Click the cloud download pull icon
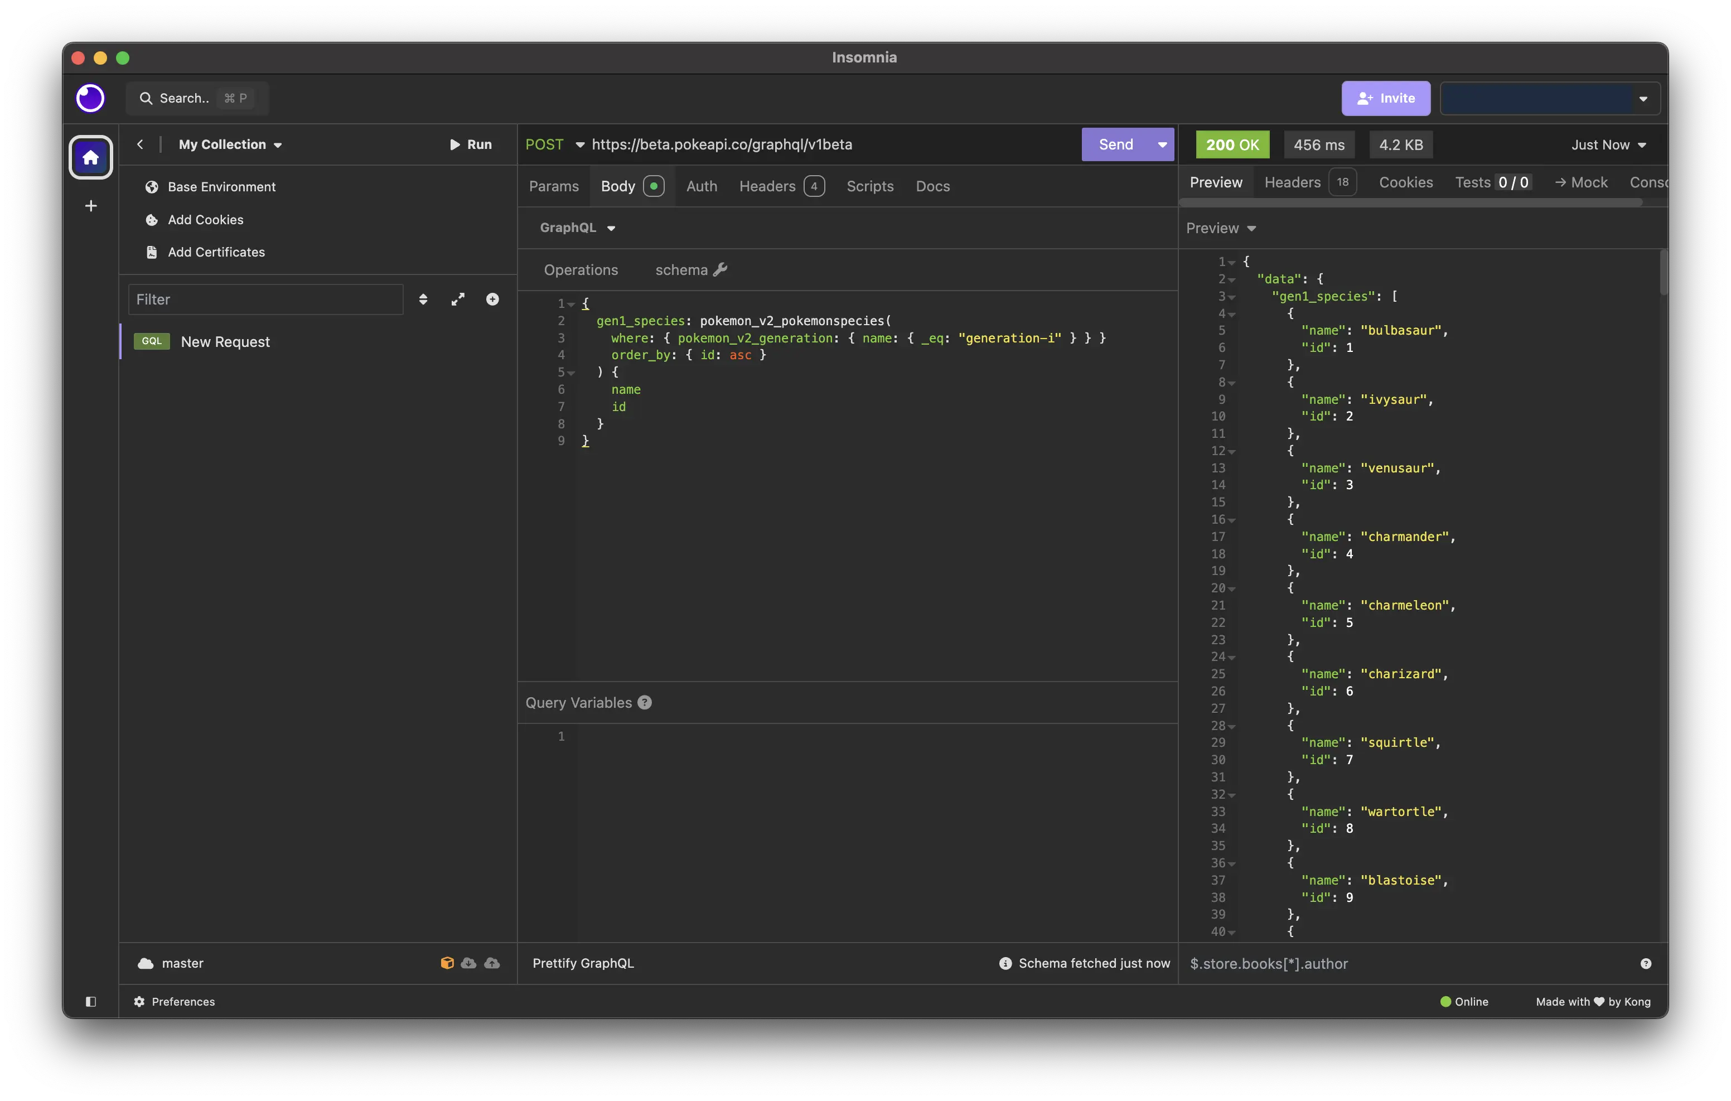Viewport: 1731px width, 1101px height. pos(468,964)
